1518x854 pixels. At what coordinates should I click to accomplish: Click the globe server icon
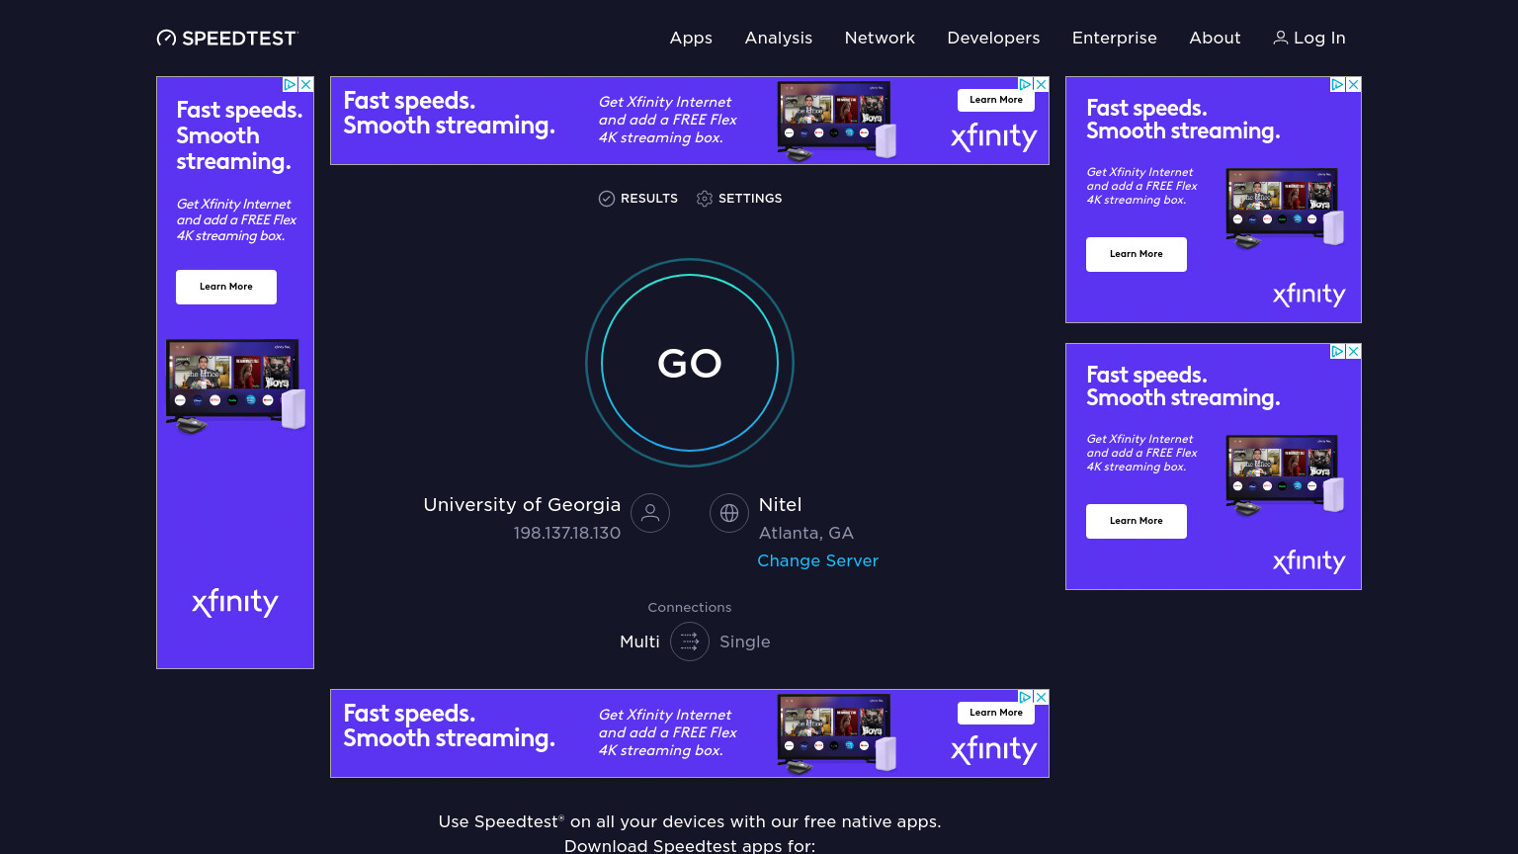pyautogui.click(x=729, y=513)
